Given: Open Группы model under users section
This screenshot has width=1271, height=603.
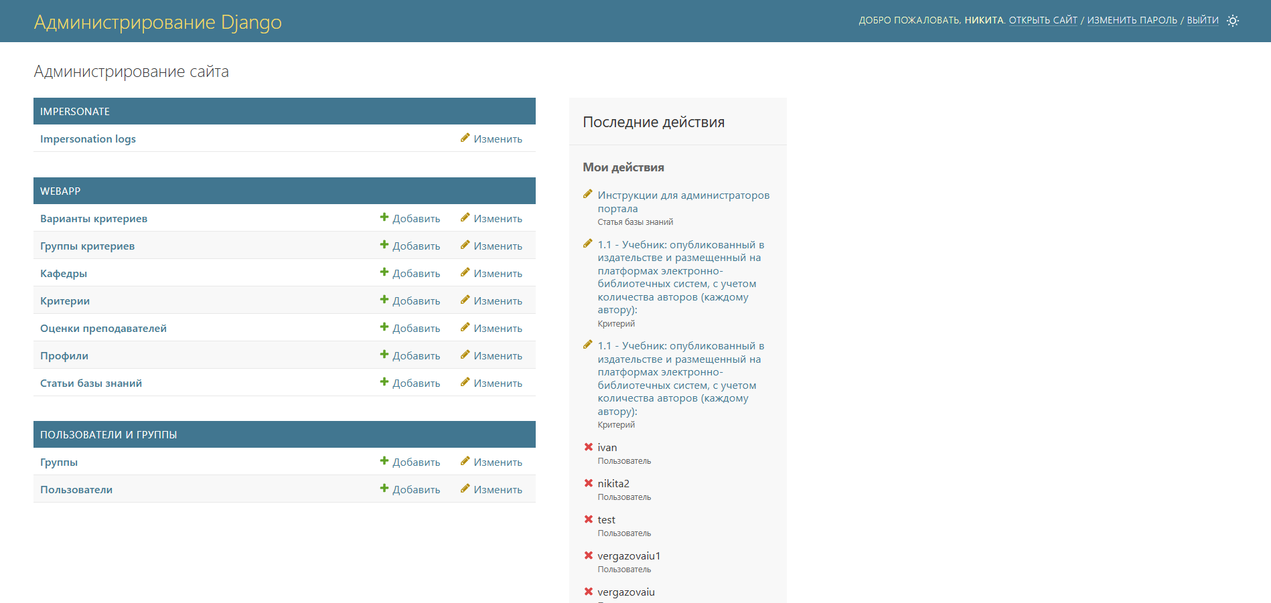Looking at the screenshot, I should click(59, 462).
